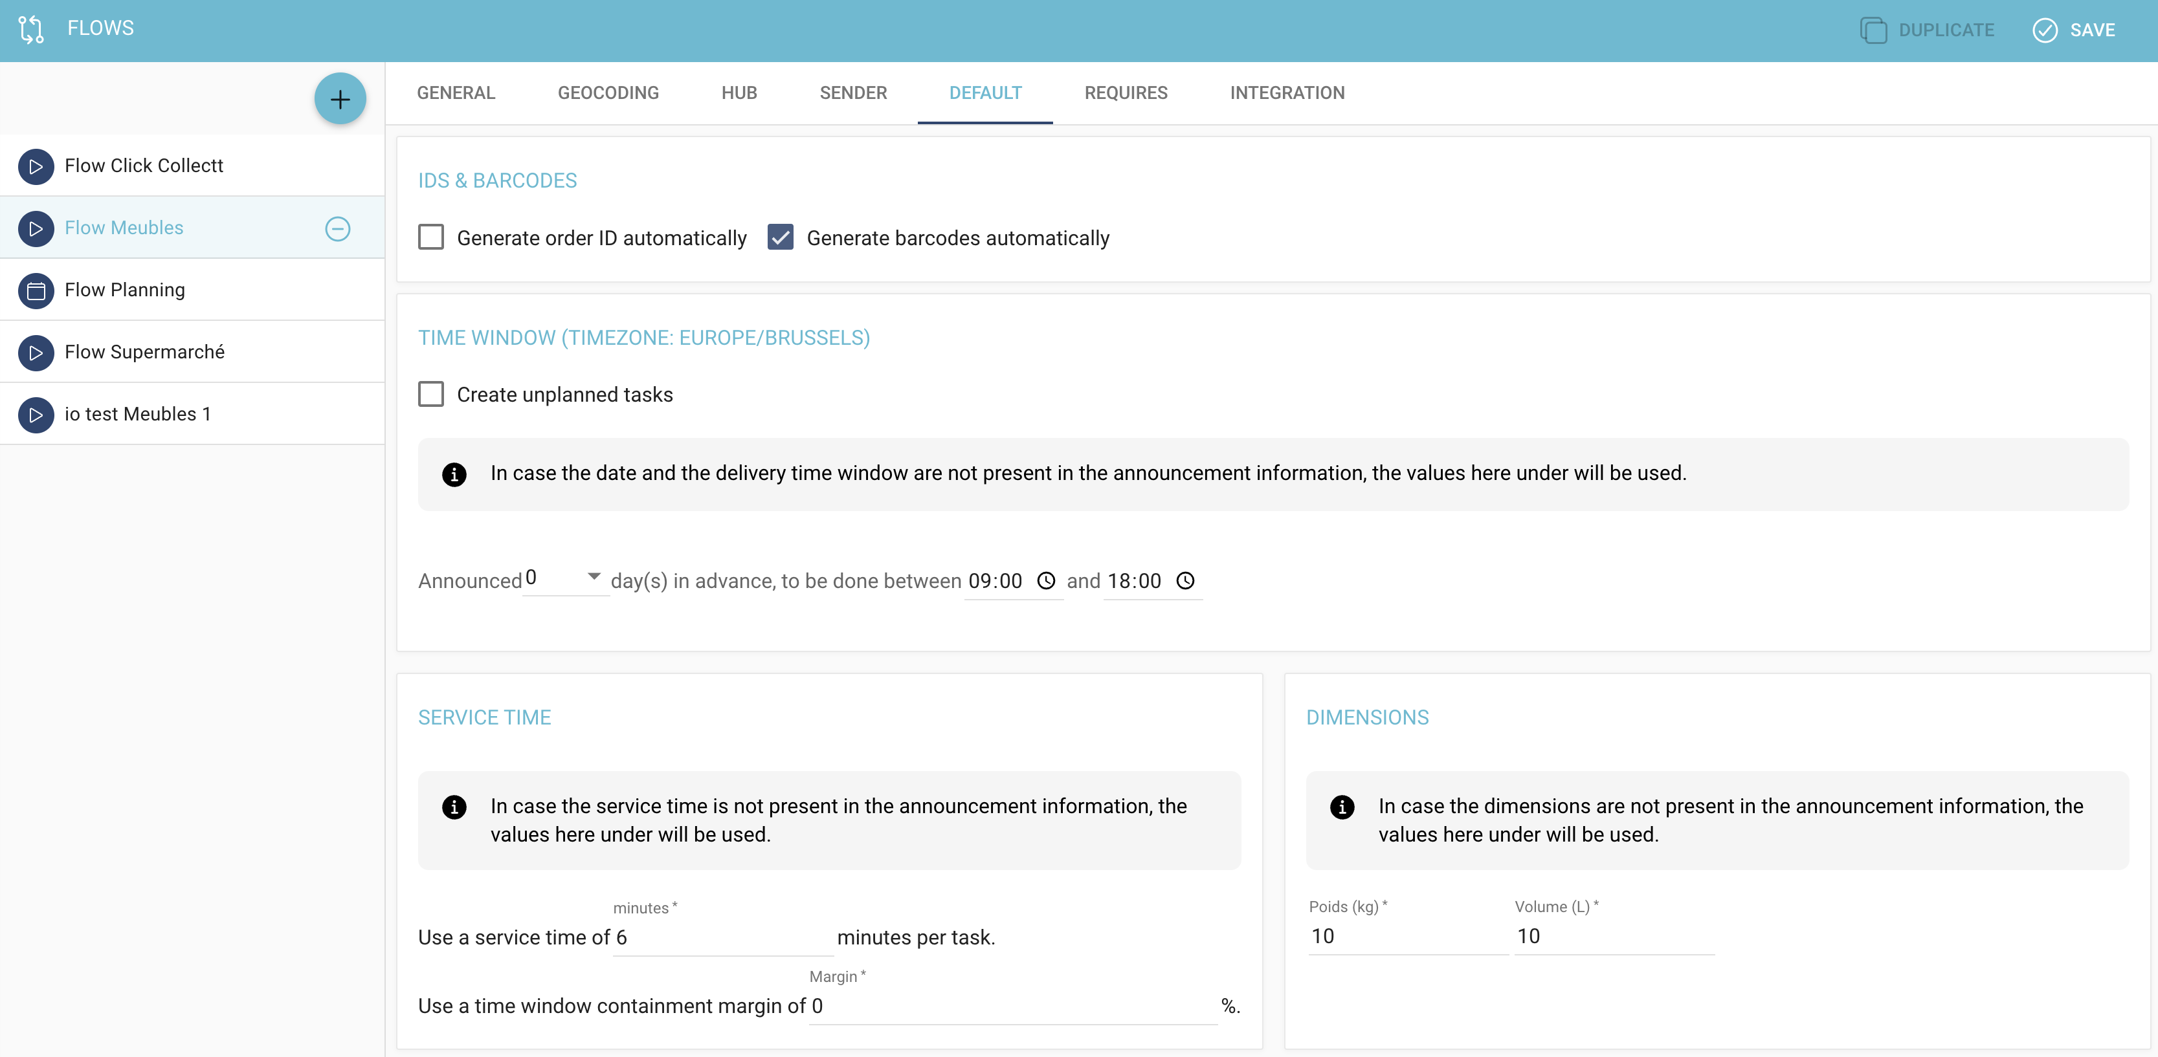
Task: Click the Volume (L) input field
Action: click(x=1614, y=937)
